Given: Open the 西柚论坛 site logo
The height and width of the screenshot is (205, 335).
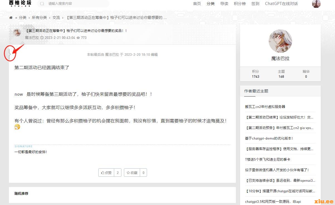Looking at the screenshot, I should click(x=20, y=3).
